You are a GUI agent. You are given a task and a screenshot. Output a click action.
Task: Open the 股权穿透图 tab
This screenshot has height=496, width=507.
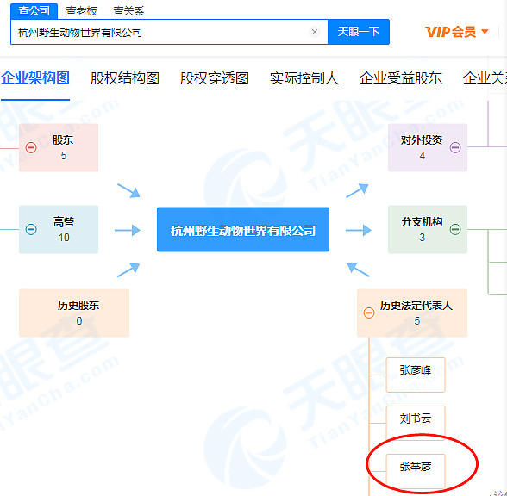tap(215, 78)
